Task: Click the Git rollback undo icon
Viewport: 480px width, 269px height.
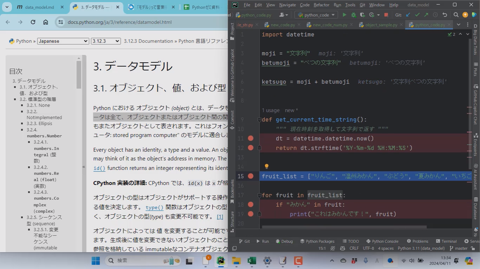Action: tap(445, 15)
